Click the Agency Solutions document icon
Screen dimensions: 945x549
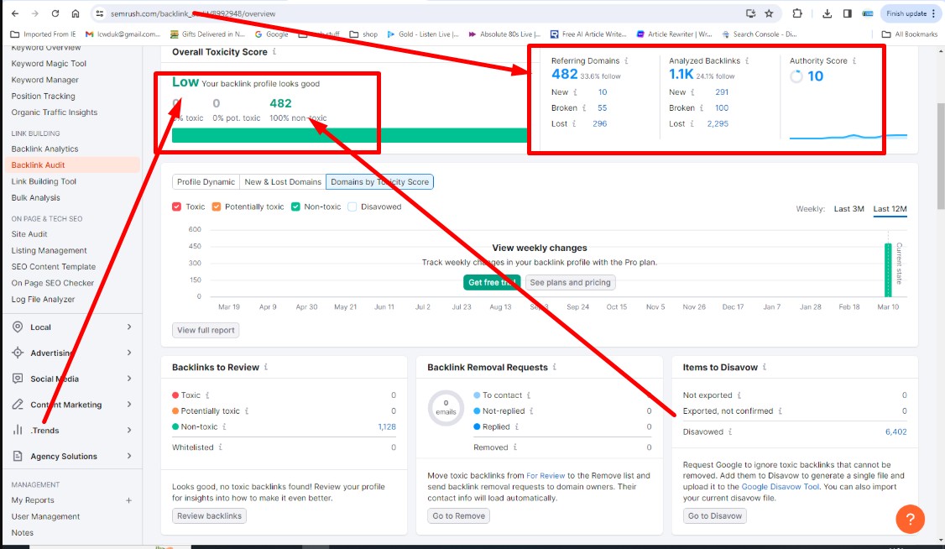18,456
